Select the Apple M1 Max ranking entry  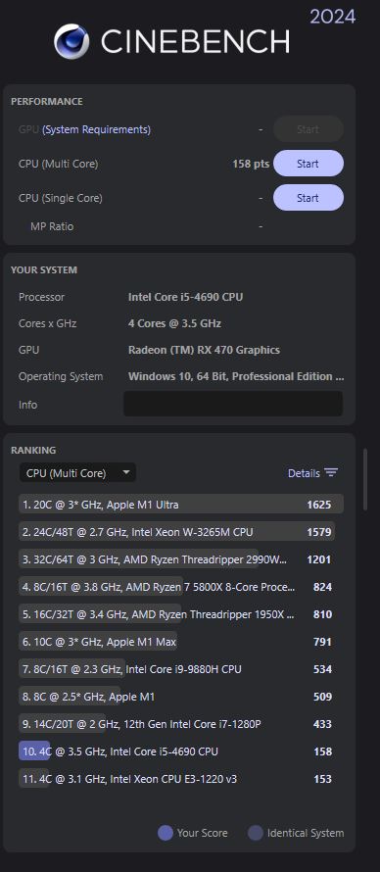coord(181,641)
